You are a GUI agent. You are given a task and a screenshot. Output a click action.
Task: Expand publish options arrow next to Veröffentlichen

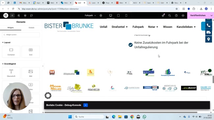(x=211, y=15)
